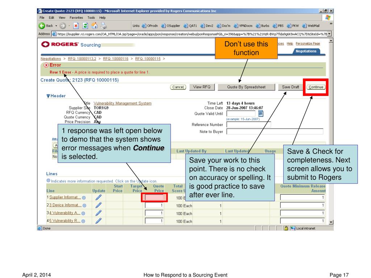Follow the RFQ: 10000116 breadcrumb link
Screen dimensions: 371x278
(116, 59)
